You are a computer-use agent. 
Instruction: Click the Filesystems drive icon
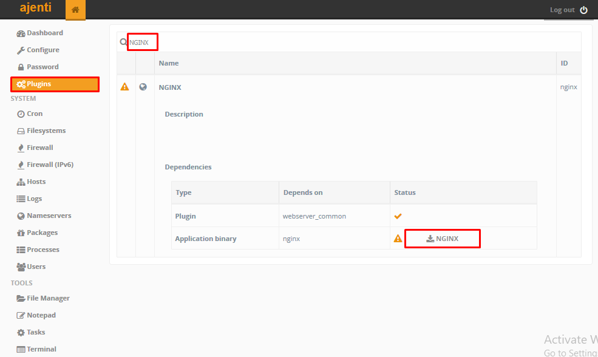click(x=21, y=131)
